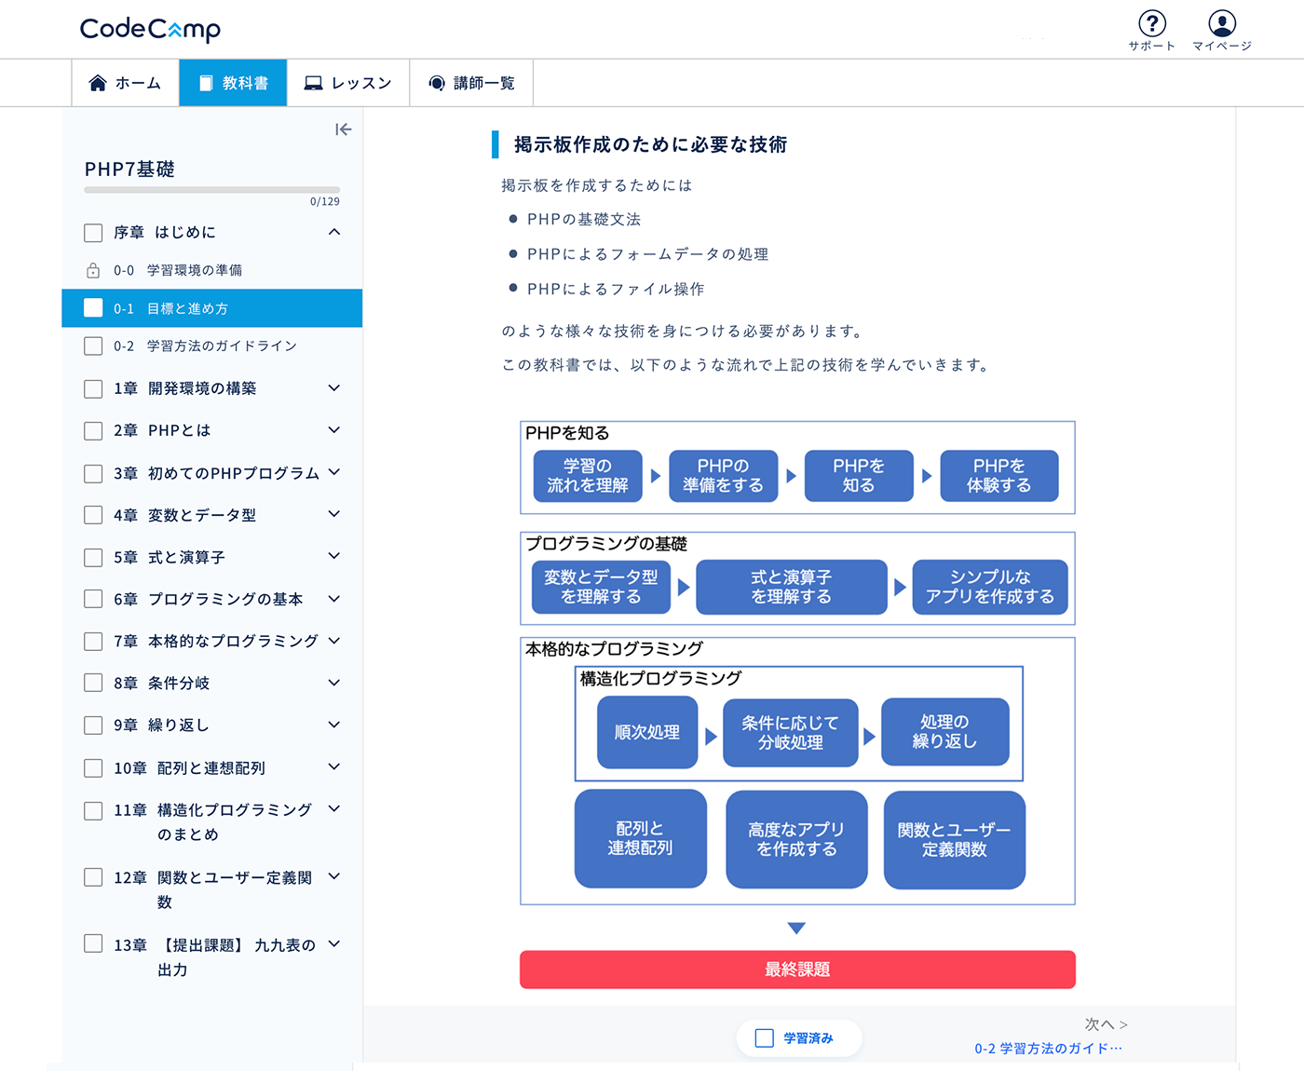
Task: Open 0-2 学習方法のガイドライン lesson
Action: 205,346
